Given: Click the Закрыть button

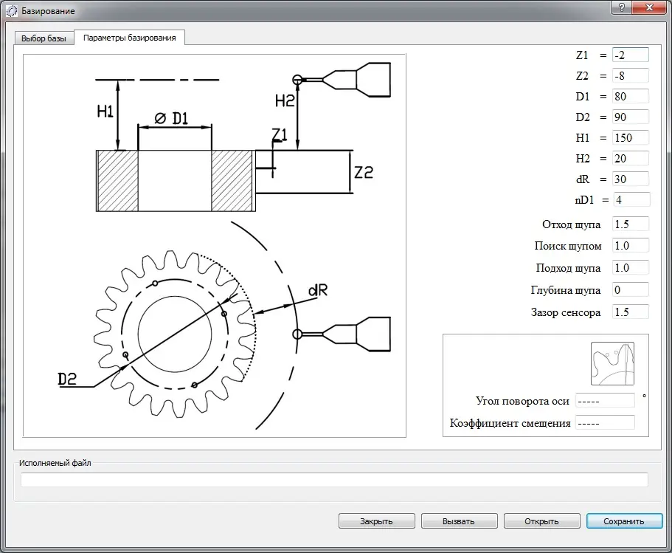Looking at the screenshot, I should [376, 521].
